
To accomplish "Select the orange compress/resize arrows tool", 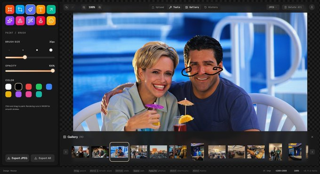I will pyautogui.click(x=10, y=9).
